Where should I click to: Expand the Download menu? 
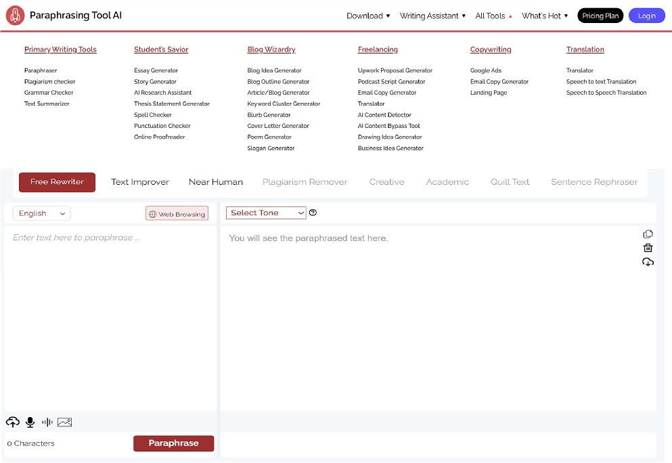(x=368, y=16)
